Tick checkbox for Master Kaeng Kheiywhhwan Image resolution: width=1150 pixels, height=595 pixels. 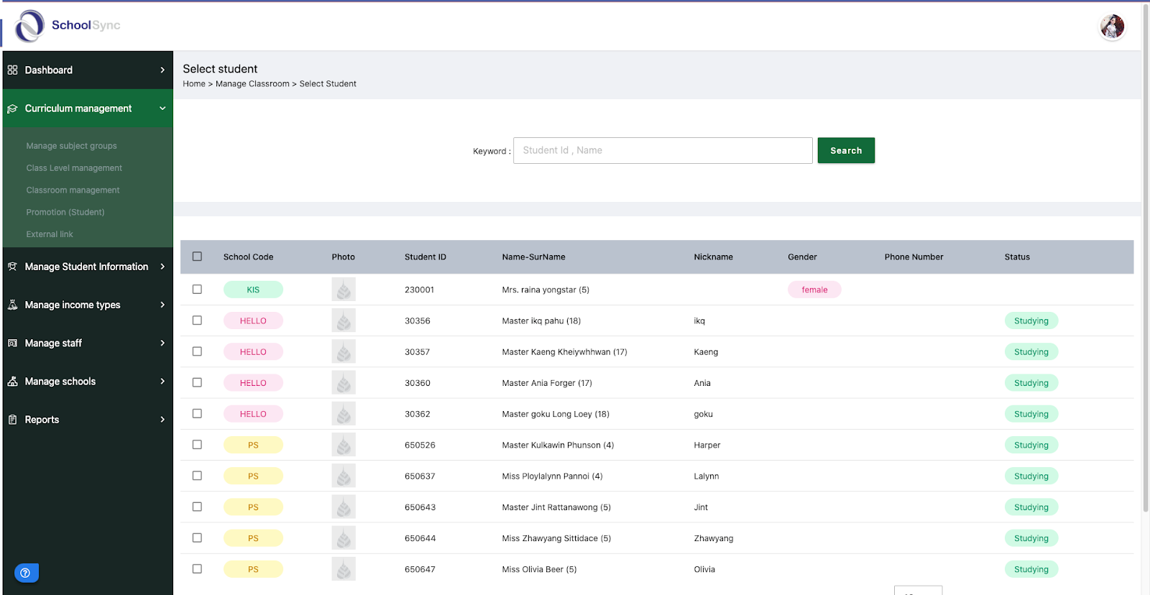pos(197,351)
